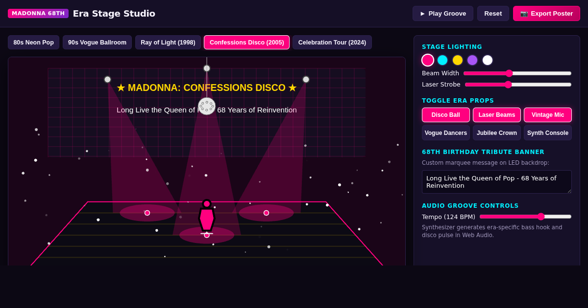Image resolution: width=588 pixels, height=308 pixels.
Task: Adjust the Tempo BPM slider
Action: [525, 217]
